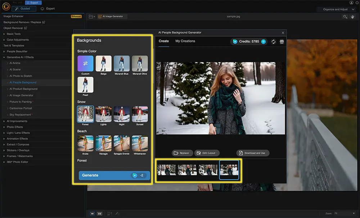Click the refresh credits icon
The image size is (360, 218).
click(x=274, y=41)
